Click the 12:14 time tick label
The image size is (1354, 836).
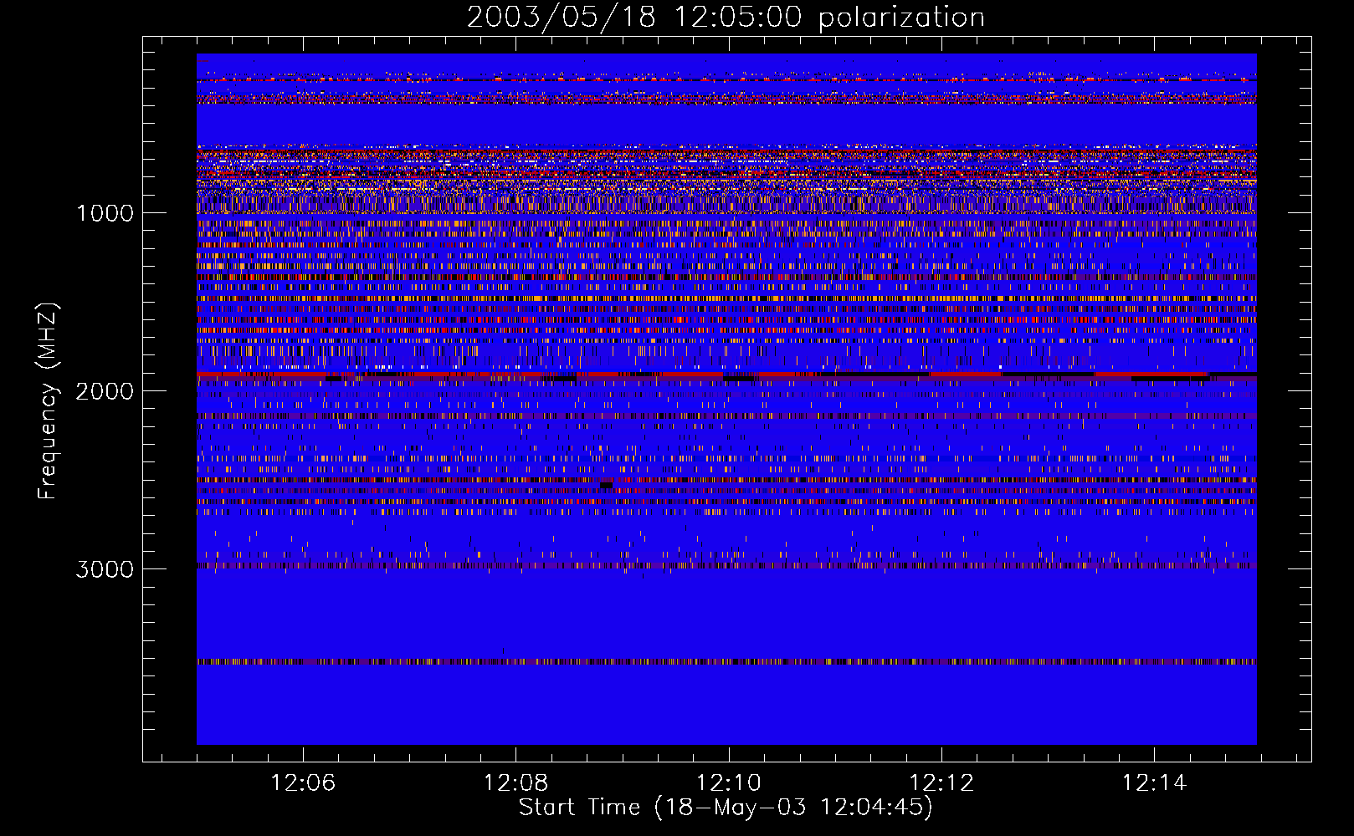[x=1155, y=783]
